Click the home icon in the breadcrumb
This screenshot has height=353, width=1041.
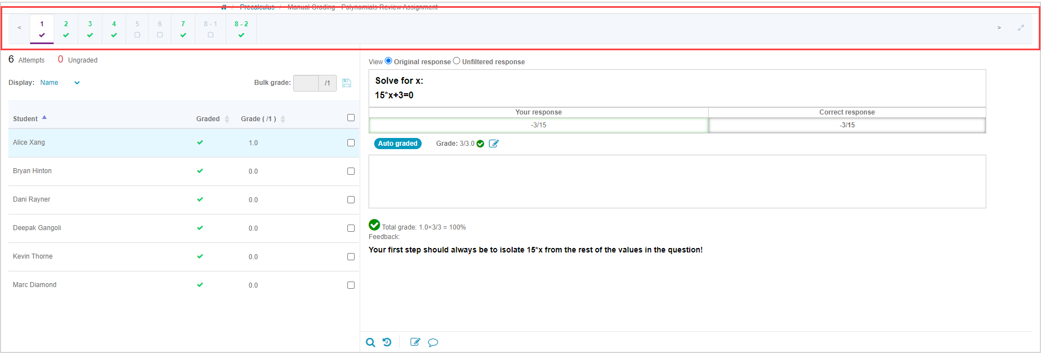pyautogui.click(x=224, y=7)
